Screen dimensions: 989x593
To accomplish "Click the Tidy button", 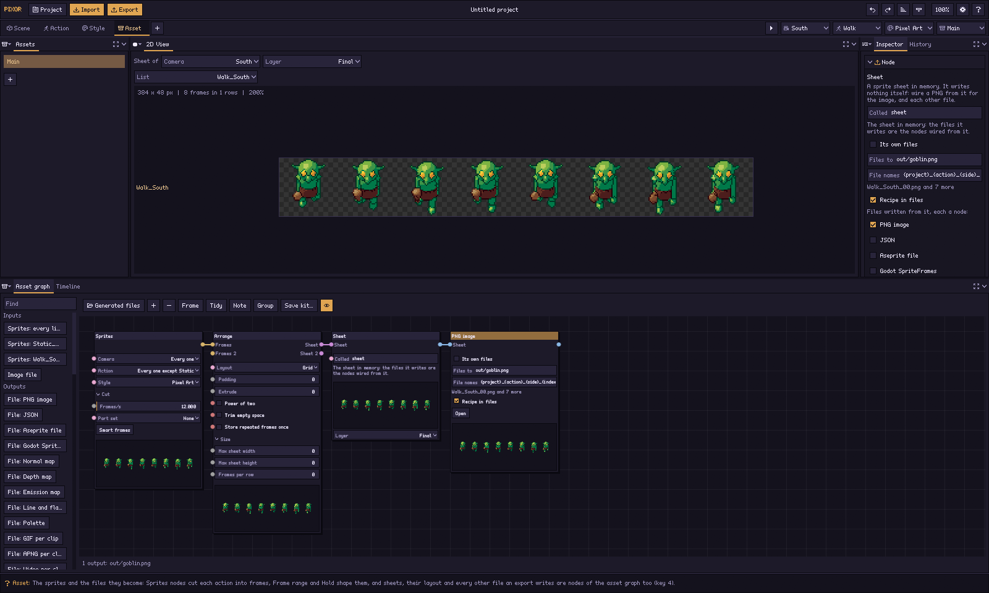I will coord(216,306).
